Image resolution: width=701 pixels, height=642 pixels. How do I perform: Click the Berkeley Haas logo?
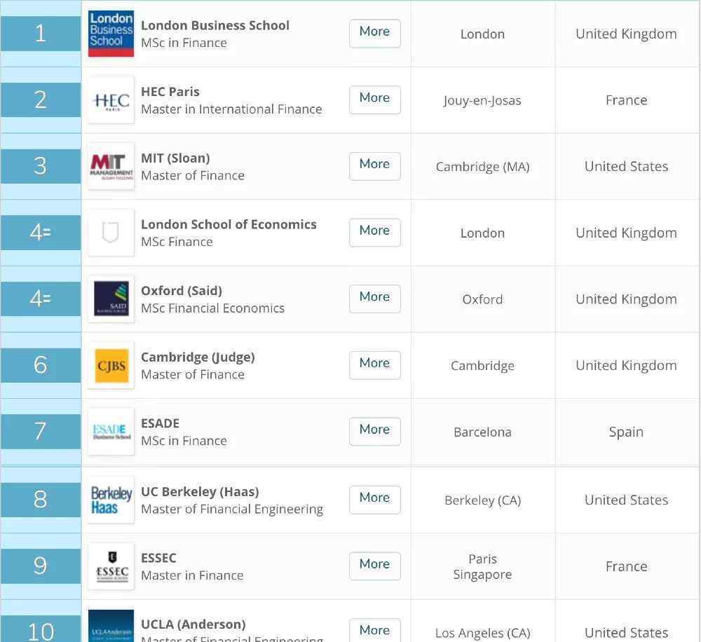tap(111, 500)
